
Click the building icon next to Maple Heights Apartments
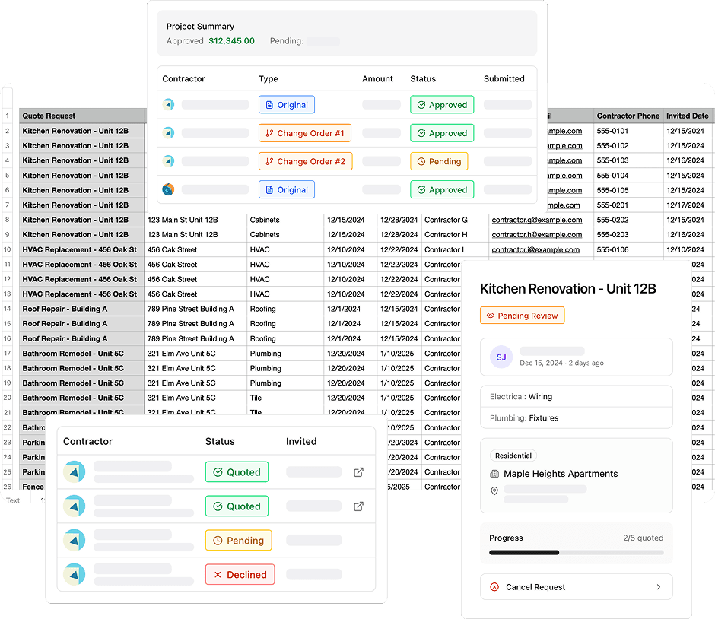coord(494,473)
